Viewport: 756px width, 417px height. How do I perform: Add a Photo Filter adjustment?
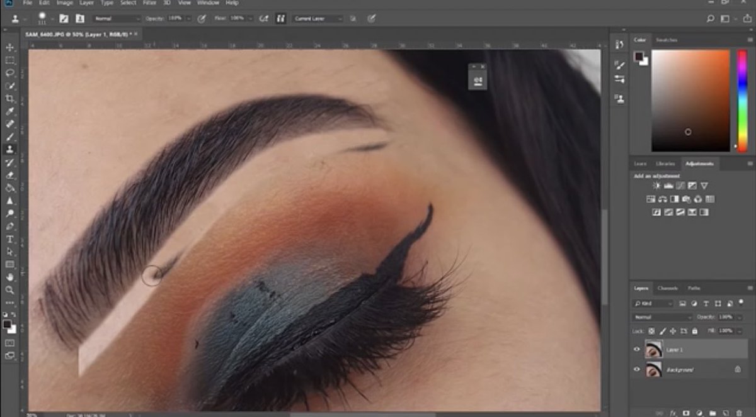pos(687,199)
